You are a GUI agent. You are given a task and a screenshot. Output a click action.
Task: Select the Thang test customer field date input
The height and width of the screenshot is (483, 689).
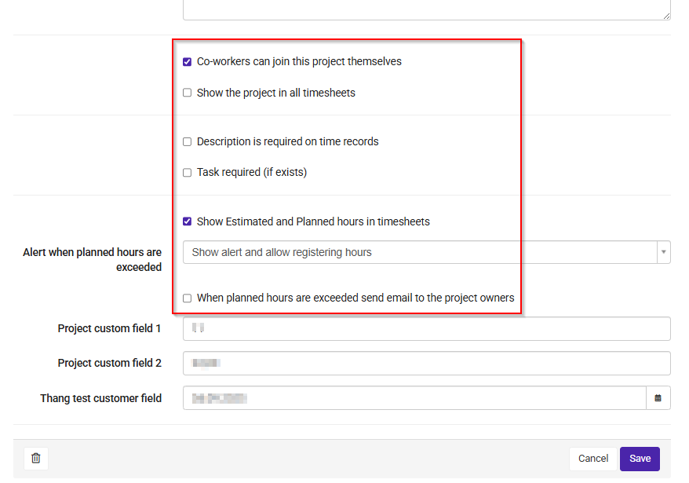415,398
